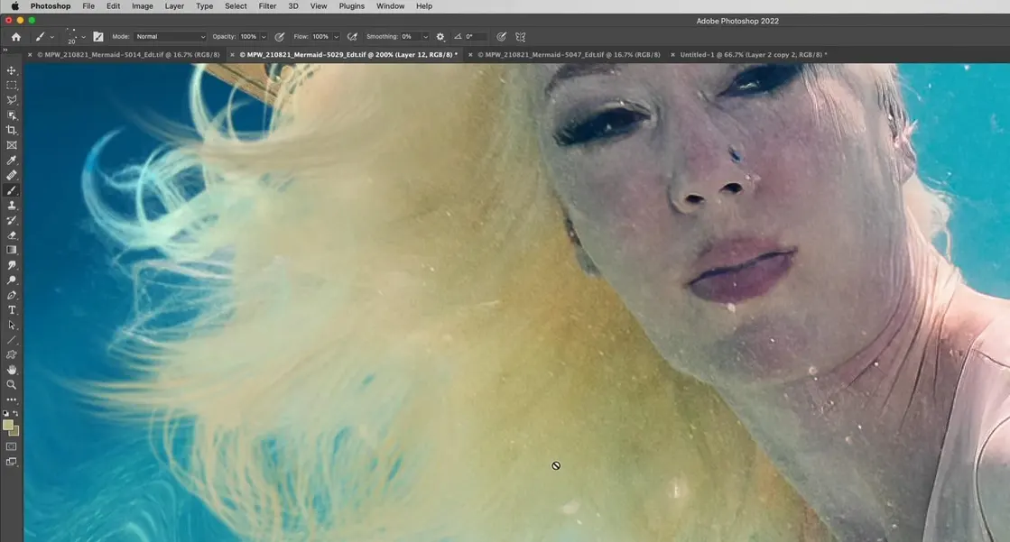Viewport: 1010px width, 542px height.
Task: Open the Window menu
Action: 390,6
